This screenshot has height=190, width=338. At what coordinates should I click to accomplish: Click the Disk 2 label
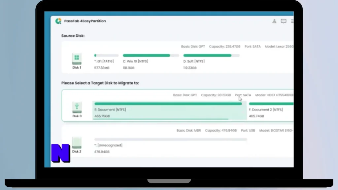(77, 152)
